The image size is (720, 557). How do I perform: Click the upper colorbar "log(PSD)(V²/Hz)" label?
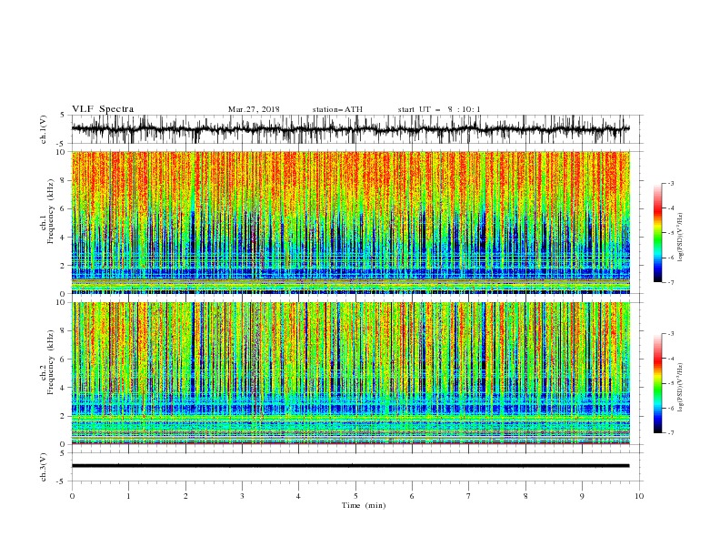pyautogui.click(x=680, y=238)
